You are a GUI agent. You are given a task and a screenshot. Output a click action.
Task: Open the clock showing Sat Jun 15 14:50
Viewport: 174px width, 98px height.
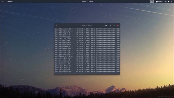pos(87,1)
